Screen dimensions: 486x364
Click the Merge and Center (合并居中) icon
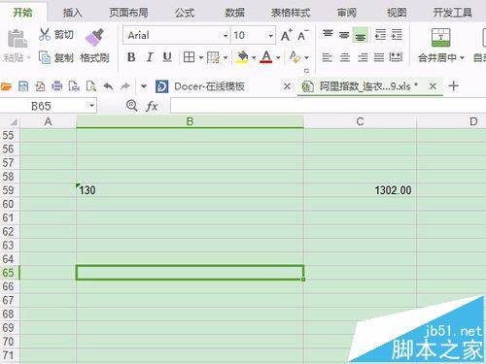coord(441,38)
